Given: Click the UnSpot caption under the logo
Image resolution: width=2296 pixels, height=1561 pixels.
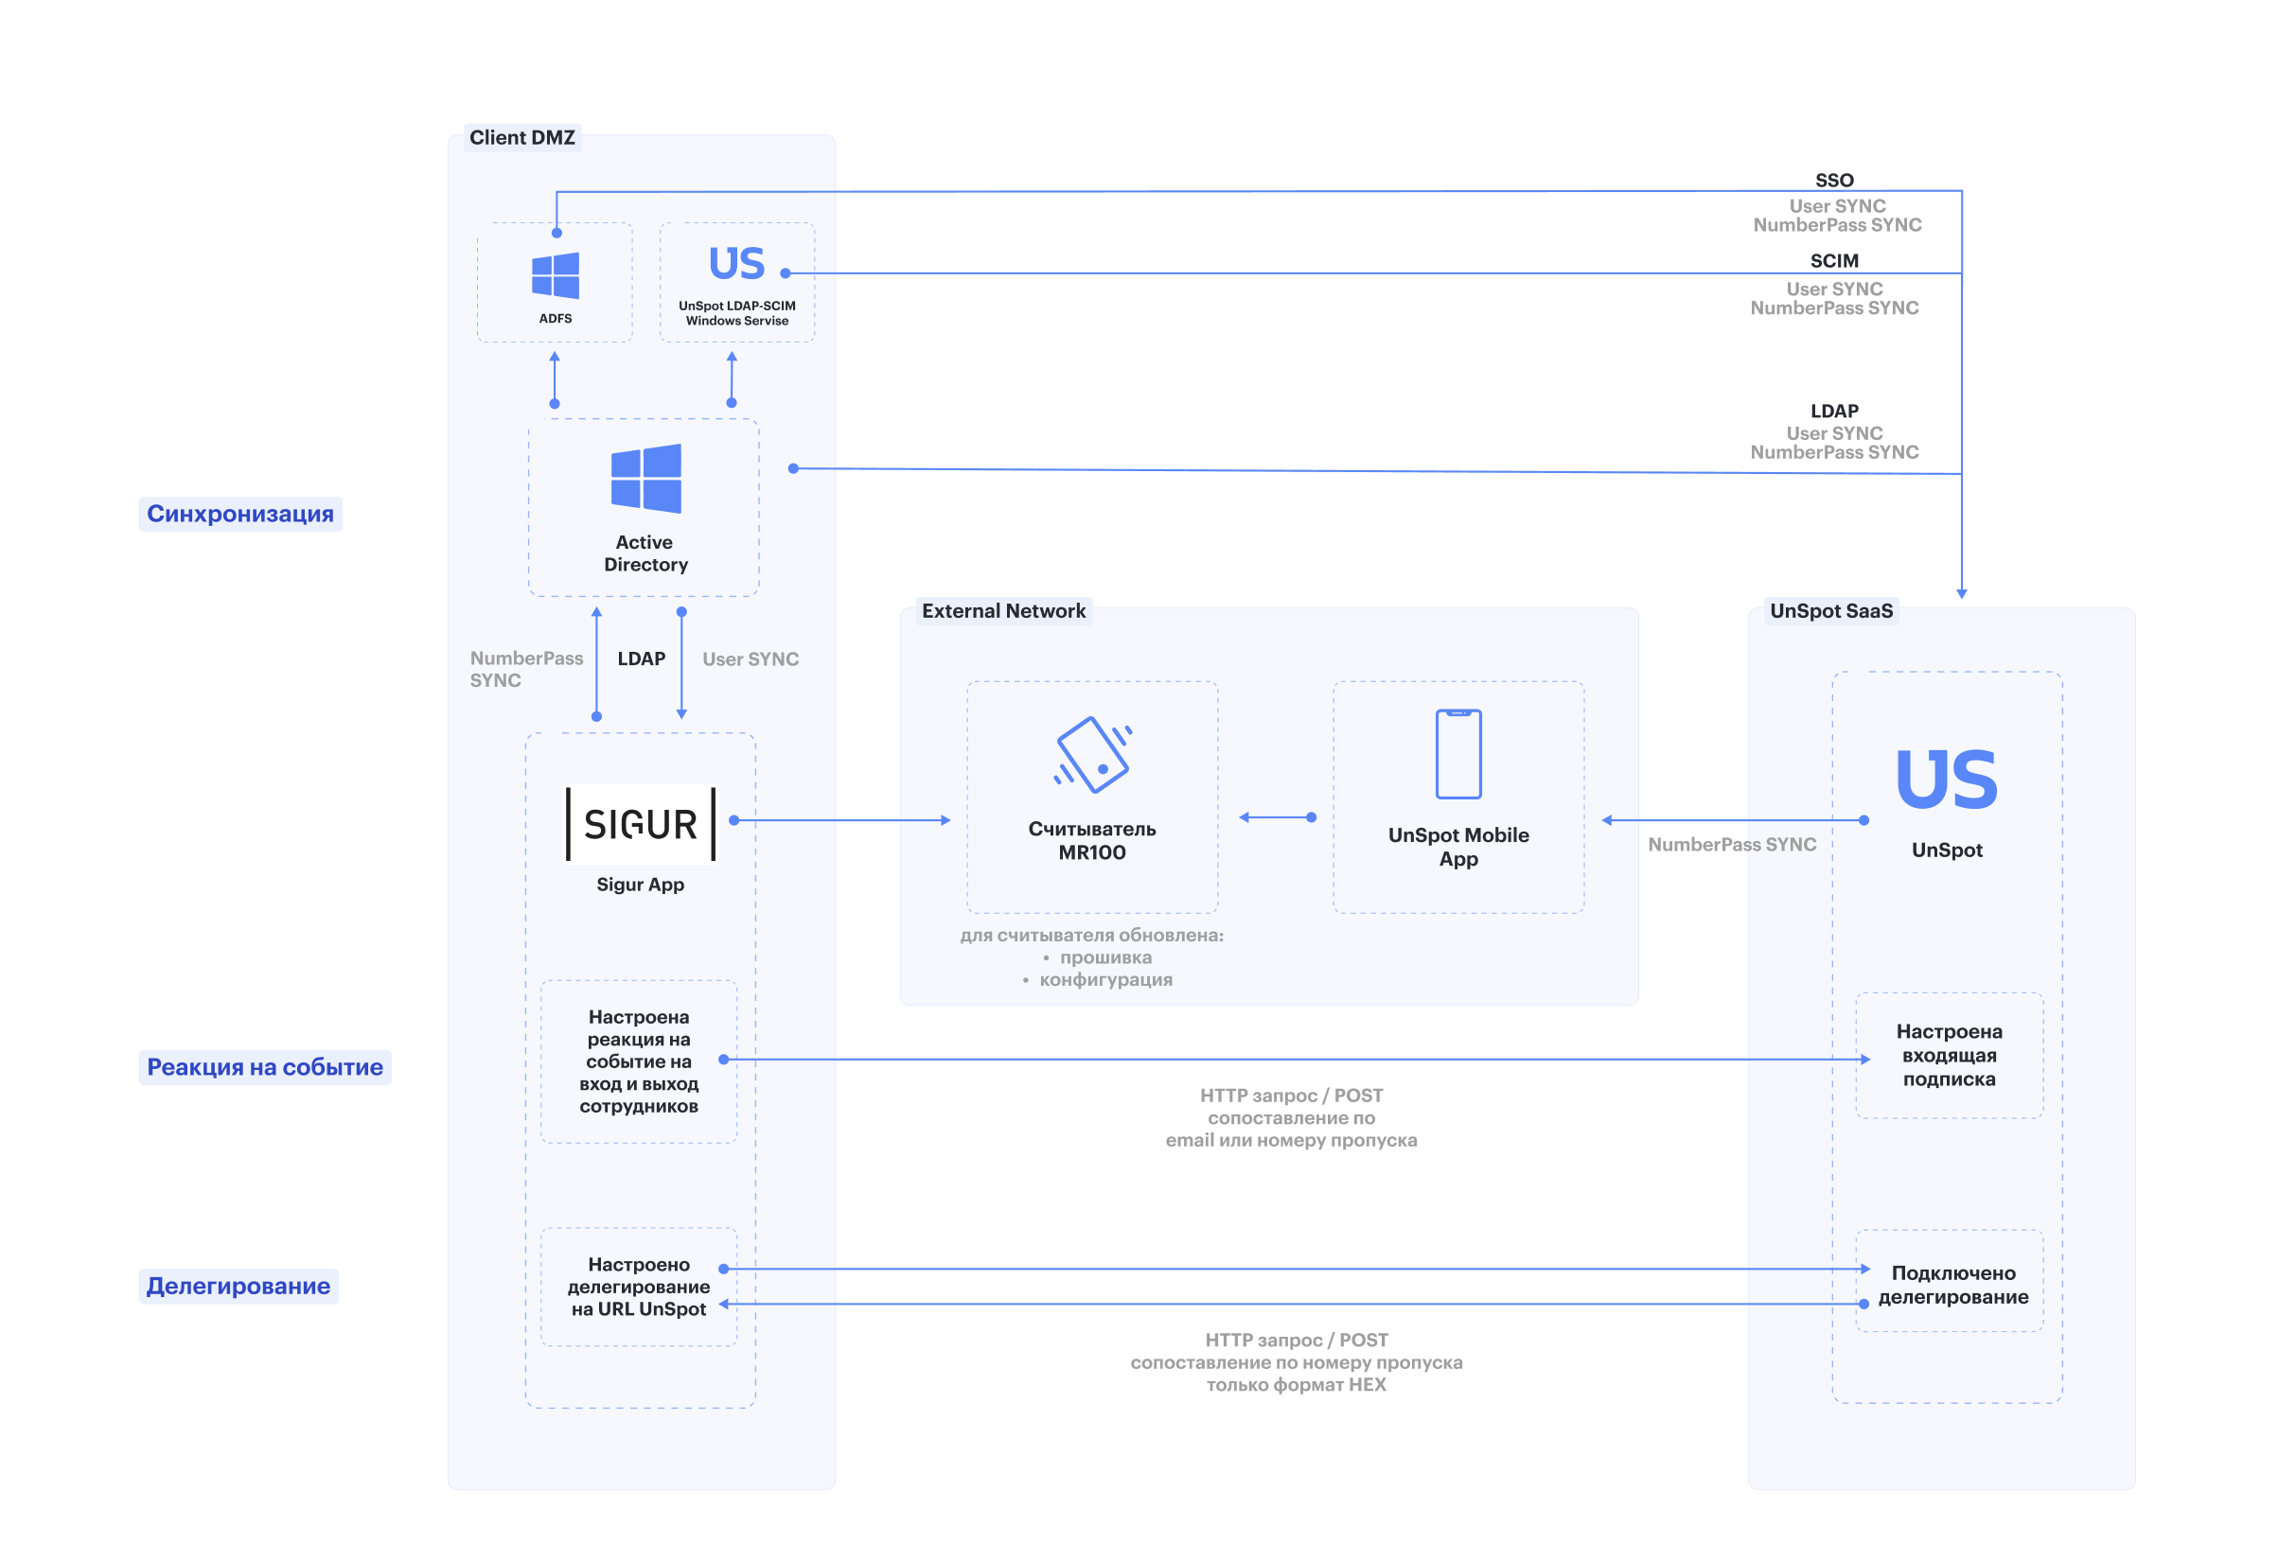Looking at the screenshot, I should [1946, 851].
